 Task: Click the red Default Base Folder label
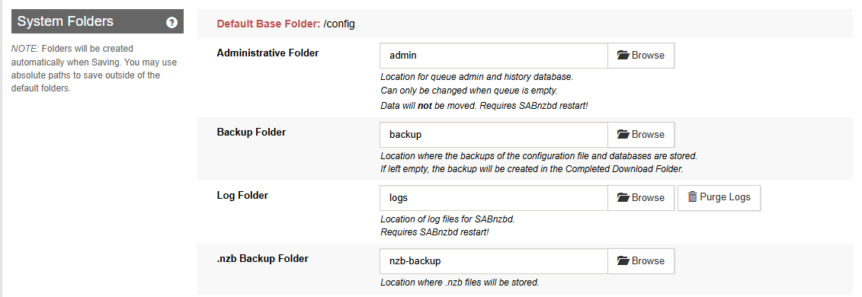coord(268,24)
